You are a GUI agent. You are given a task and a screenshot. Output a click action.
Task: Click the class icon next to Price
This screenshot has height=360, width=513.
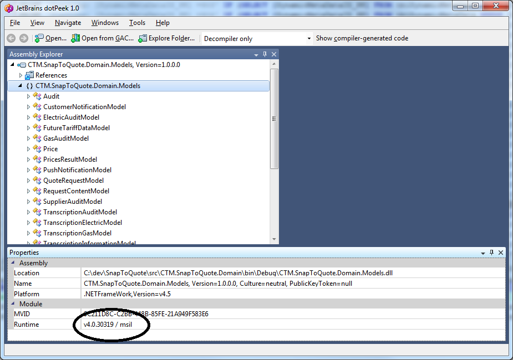coord(37,149)
